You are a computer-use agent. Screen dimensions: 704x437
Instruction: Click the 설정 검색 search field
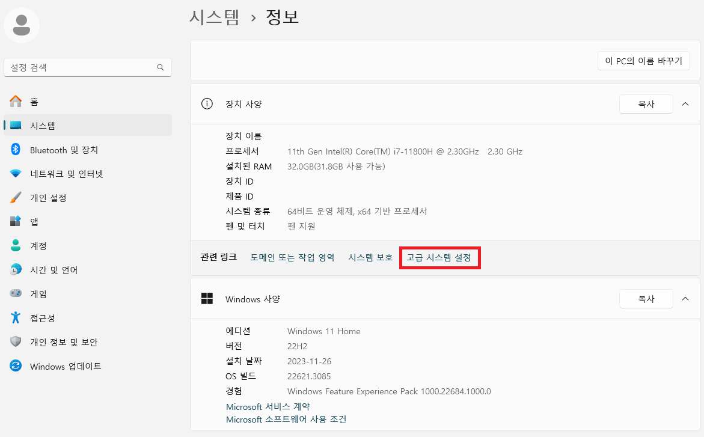click(x=88, y=67)
